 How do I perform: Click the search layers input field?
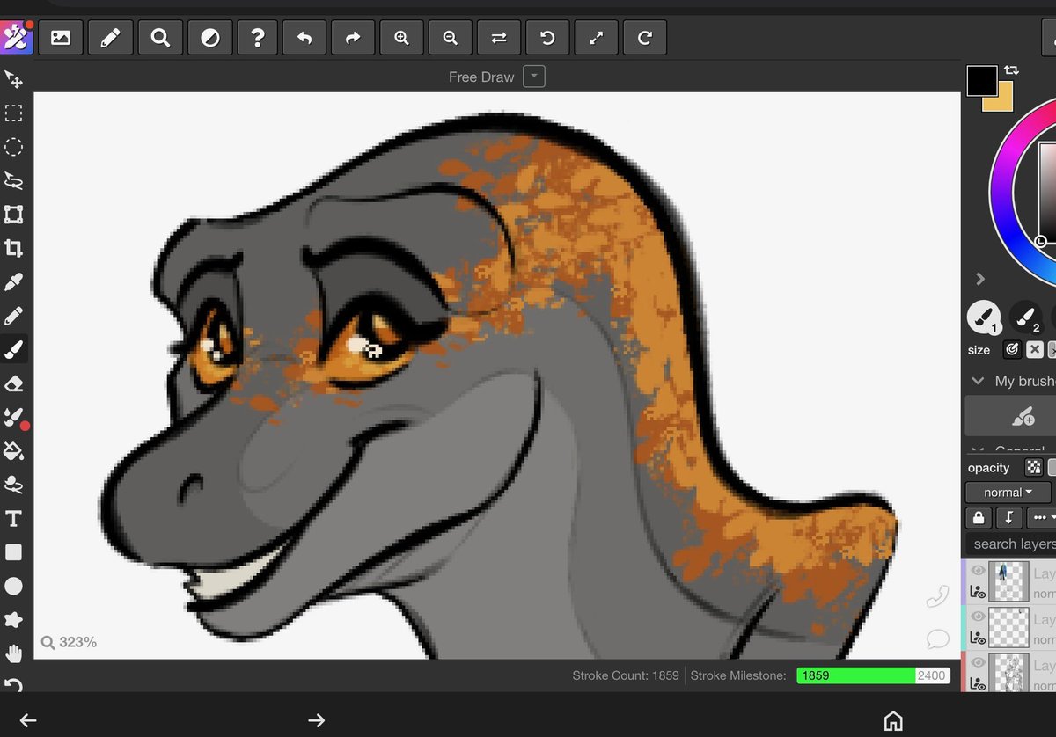coord(1010,544)
